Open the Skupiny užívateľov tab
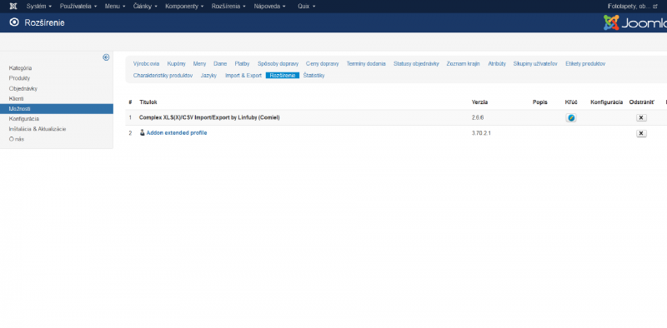Screen dimensions: 667x328 pos(535,64)
